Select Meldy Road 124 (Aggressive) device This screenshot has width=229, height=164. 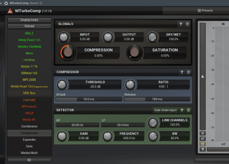(x=29, y=87)
